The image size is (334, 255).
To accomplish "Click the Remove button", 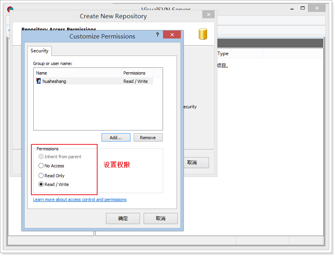I will [148, 138].
